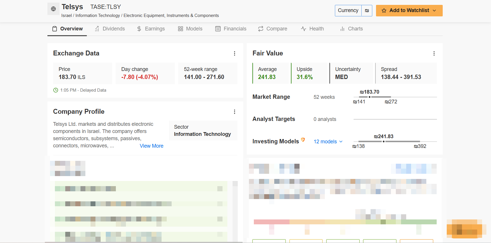
Task: Click the Currency button
Action: (348, 11)
